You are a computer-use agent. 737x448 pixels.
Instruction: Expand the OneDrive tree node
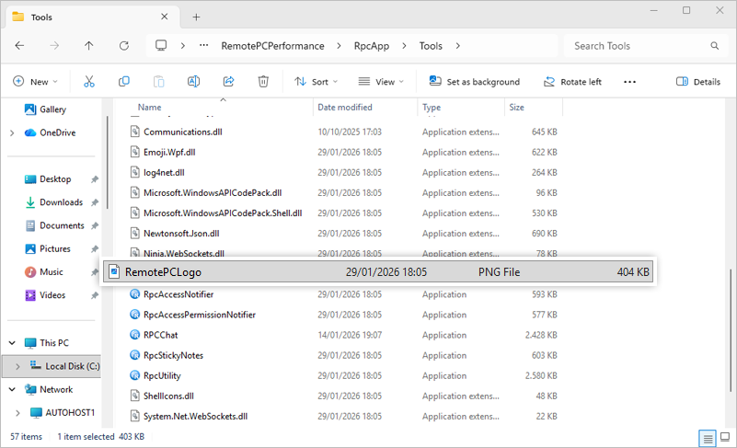click(12, 133)
